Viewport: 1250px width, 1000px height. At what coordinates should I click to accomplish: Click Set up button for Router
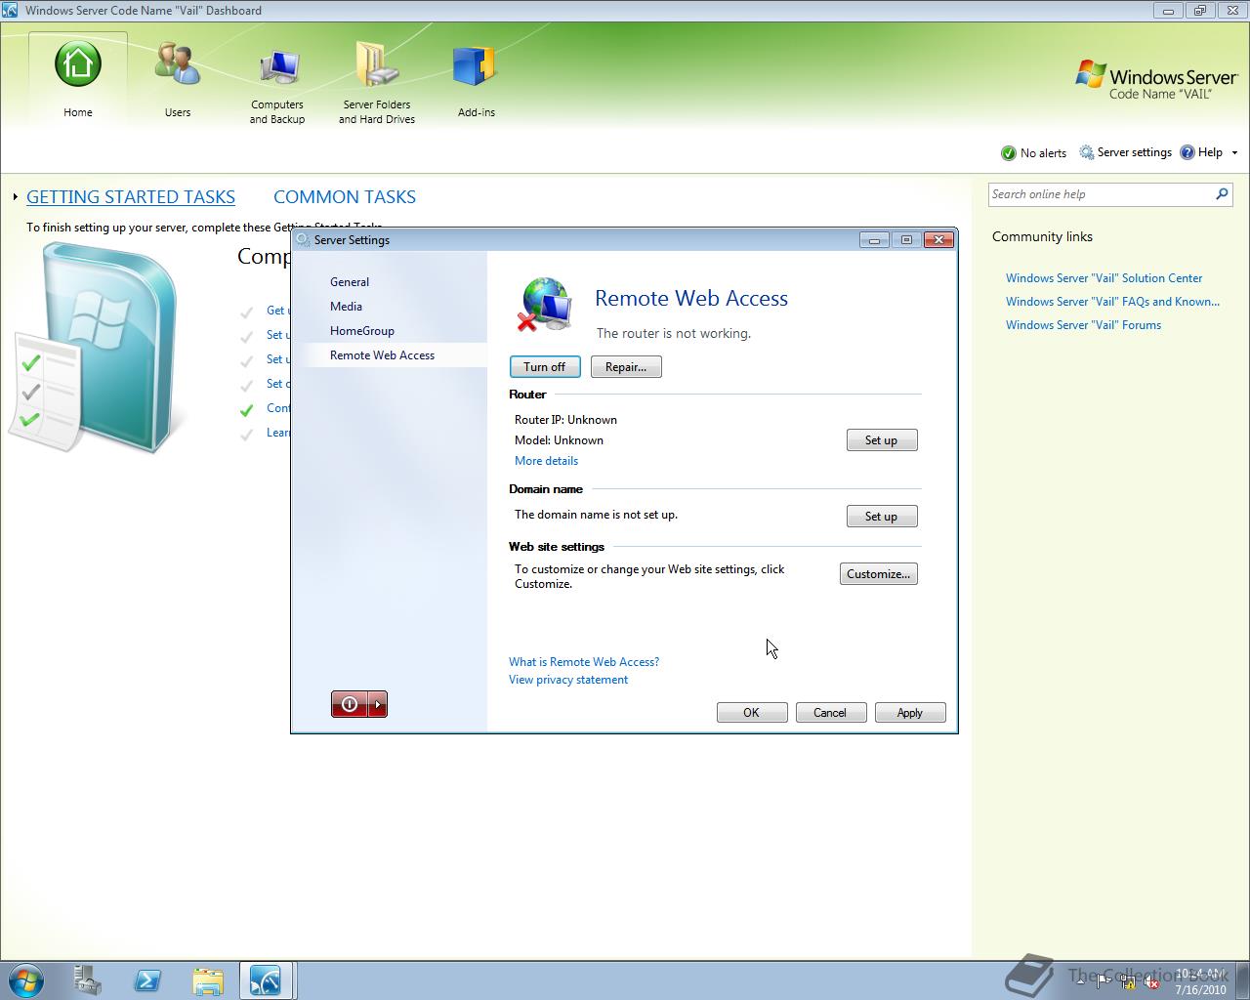882,440
